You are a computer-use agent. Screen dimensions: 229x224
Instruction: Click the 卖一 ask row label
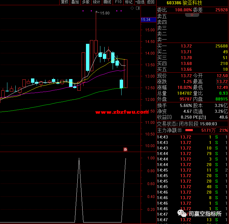[162, 40]
